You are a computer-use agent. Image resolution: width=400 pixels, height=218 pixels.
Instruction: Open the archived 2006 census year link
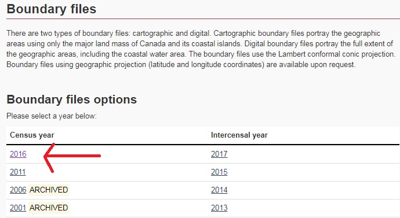click(18, 190)
